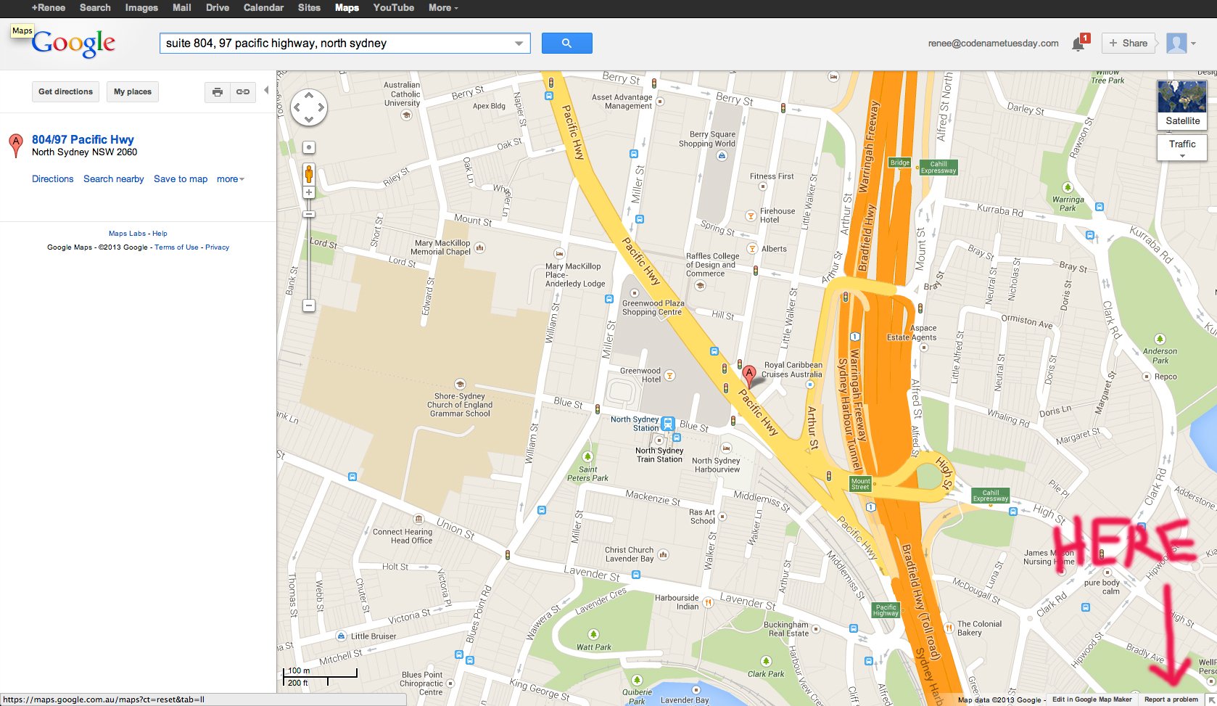Open Drive in the top bar

(218, 7)
